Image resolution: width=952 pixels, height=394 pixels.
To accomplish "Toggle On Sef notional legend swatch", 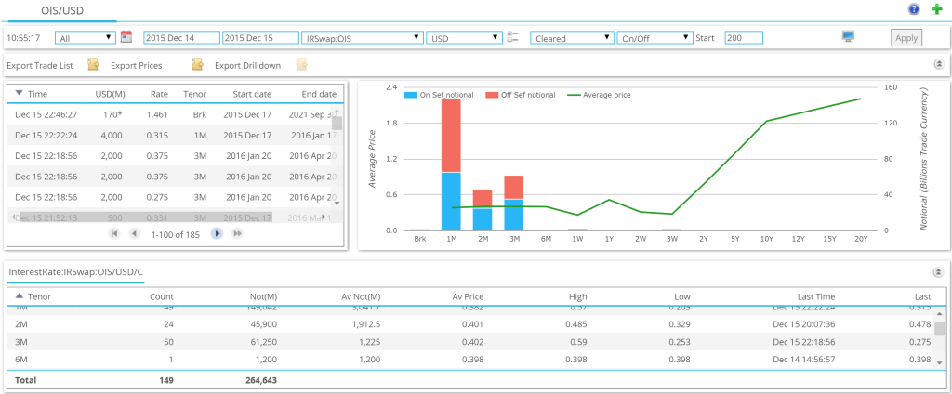I will click(x=410, y=95).
